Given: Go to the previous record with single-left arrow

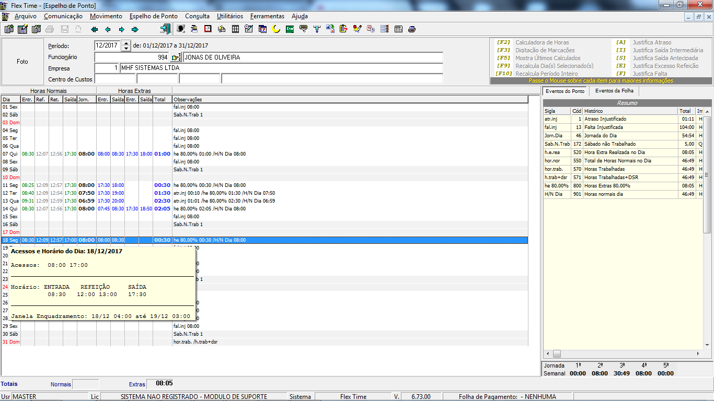Looking at the screenshot, I should click(108, 29).
